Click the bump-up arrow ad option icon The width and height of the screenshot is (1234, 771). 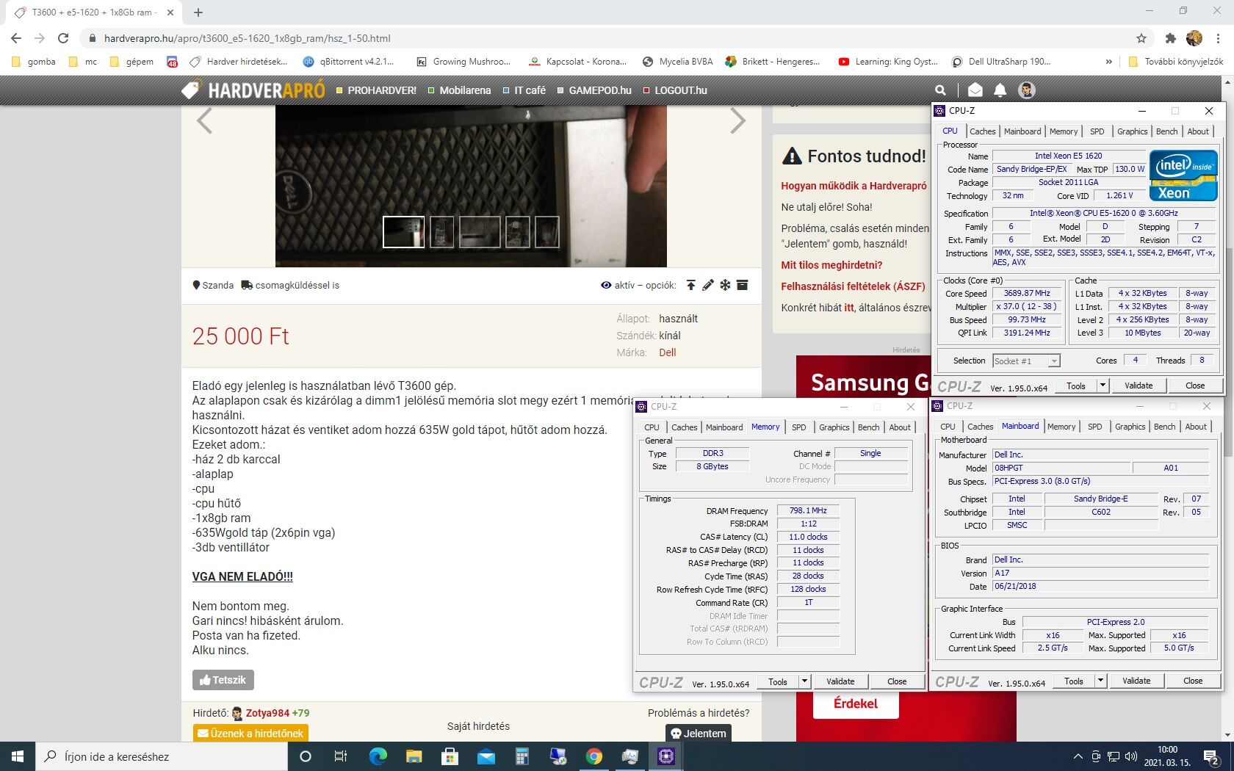[691, 285]
